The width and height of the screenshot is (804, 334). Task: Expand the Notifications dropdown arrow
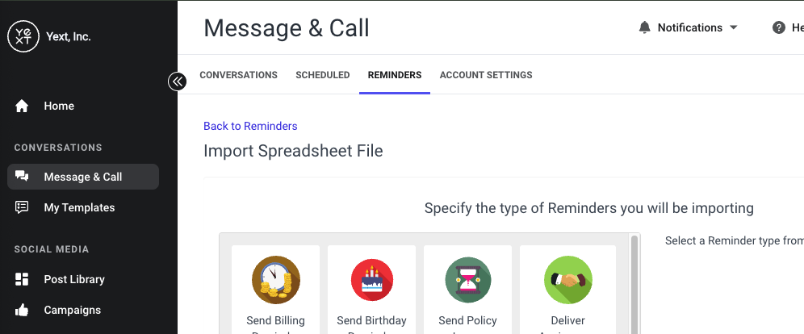point(733,27)
